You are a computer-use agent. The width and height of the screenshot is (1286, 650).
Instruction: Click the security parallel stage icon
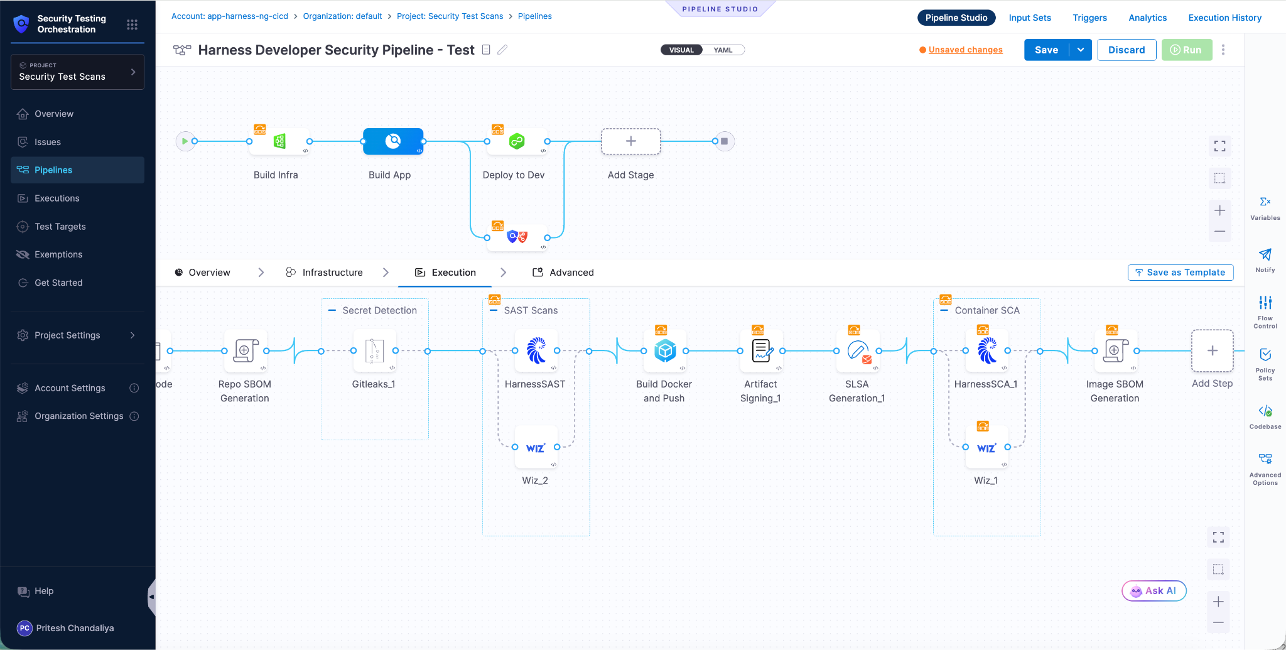[x=517, y=237]
